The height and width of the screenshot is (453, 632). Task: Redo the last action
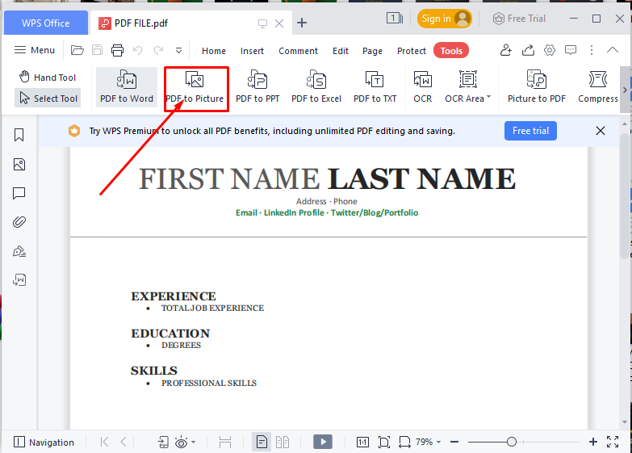point(158,50)
